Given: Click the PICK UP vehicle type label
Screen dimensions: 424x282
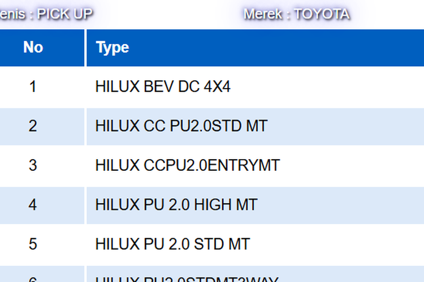Looking at the screenshot, I should [x=65, y=14].
